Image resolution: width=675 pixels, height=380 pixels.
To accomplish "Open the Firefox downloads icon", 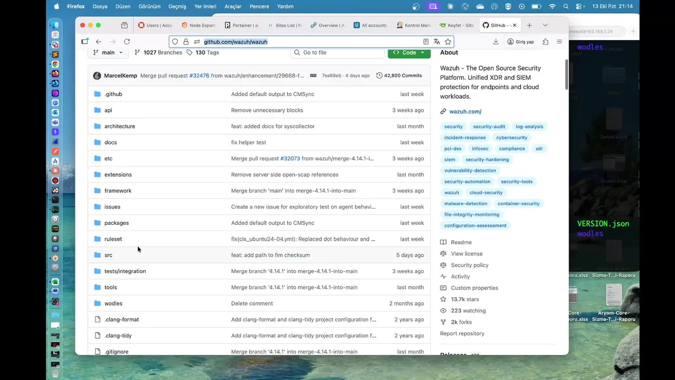I will tap(496, 42).
